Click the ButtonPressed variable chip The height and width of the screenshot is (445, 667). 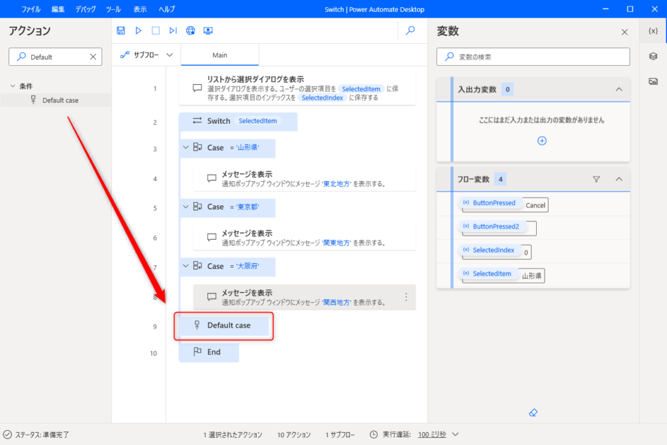pos(490,203)
